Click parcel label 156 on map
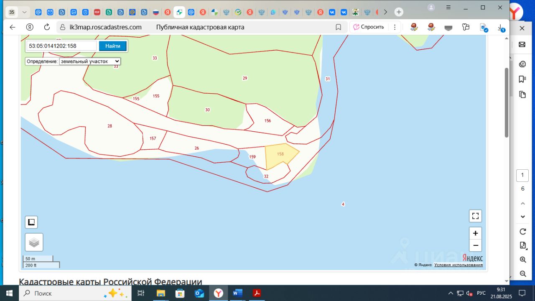Image resolution: width=535 pixels, height=301 pixels. point(267,121)
